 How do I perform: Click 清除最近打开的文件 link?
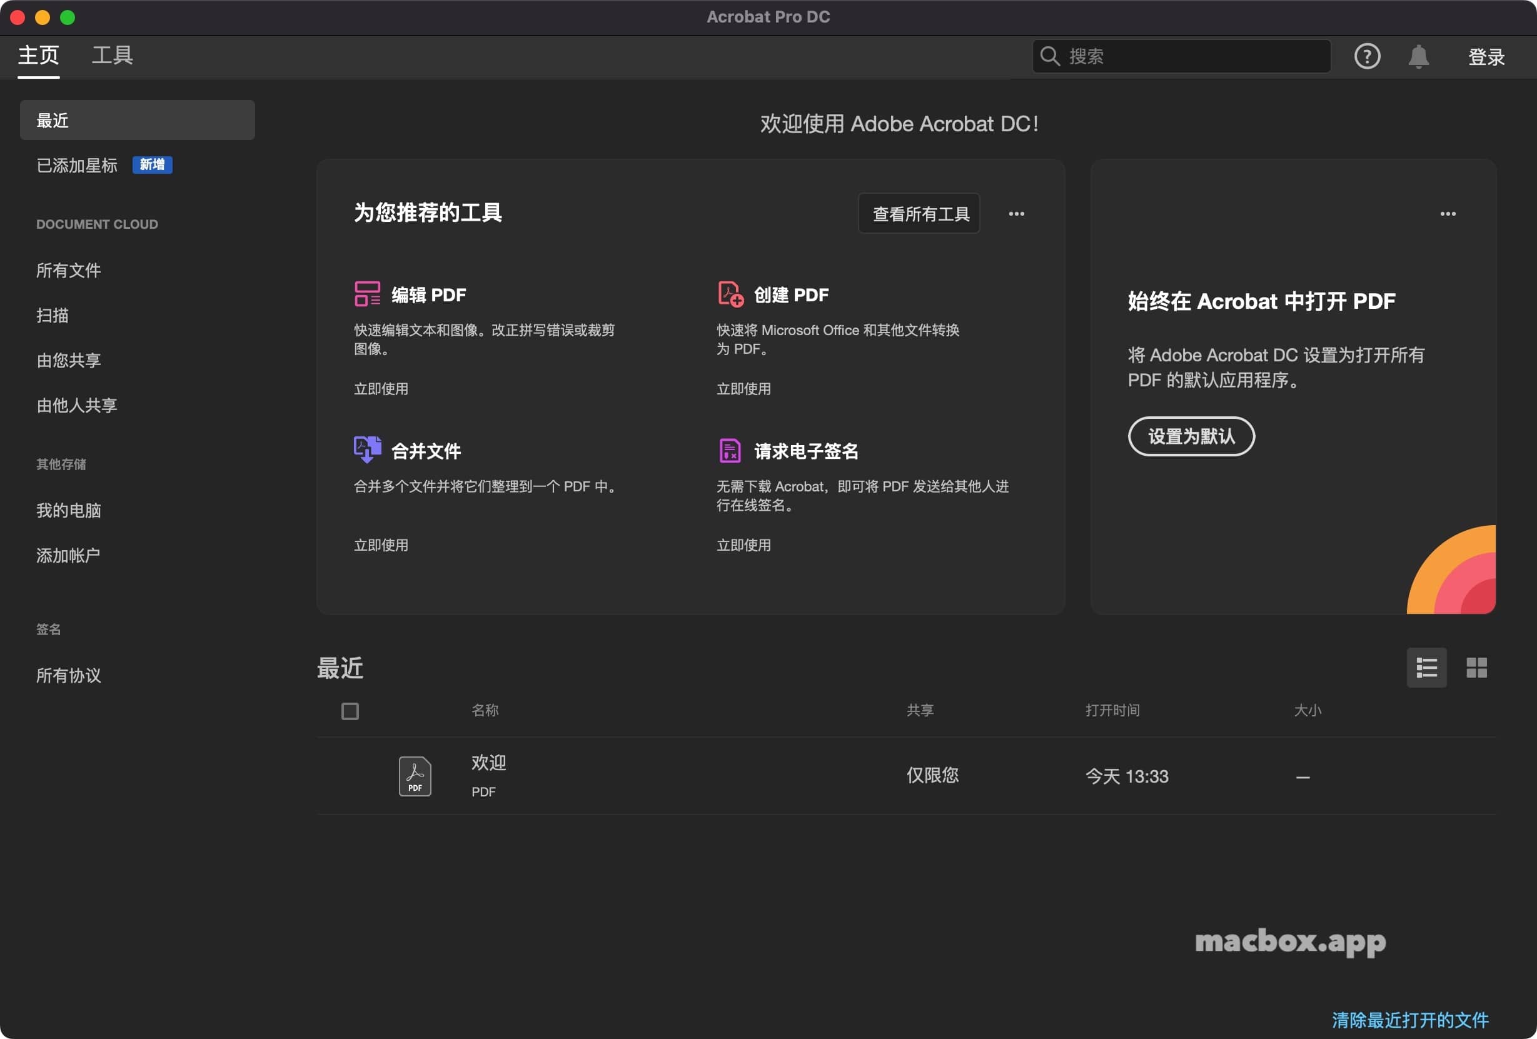pos(1410,1019)
